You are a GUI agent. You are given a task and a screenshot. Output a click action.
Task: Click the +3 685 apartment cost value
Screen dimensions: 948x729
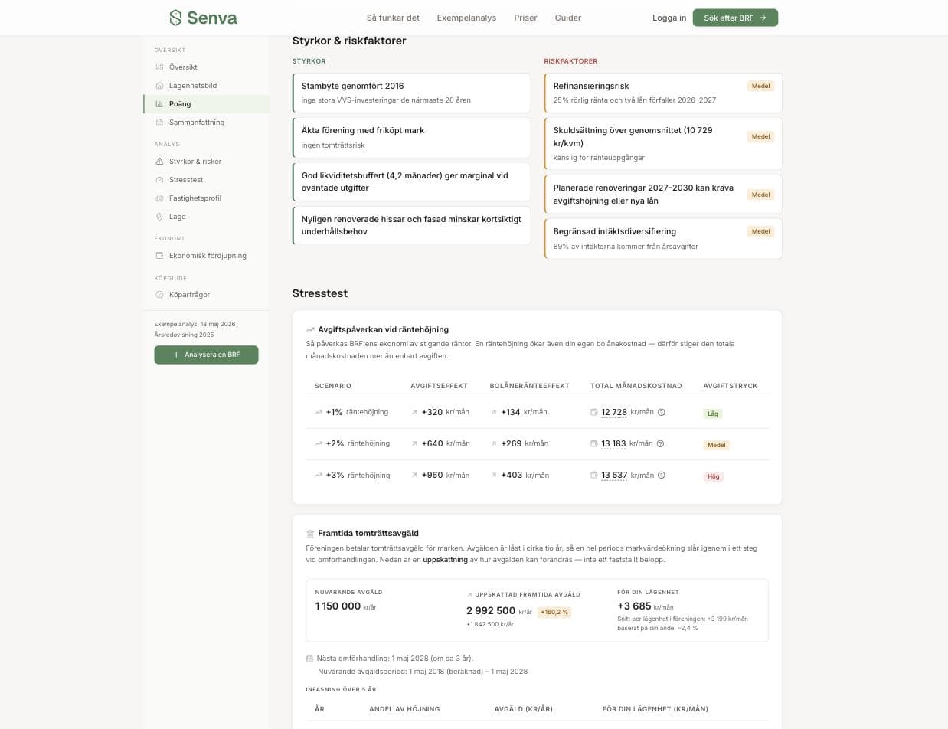coord(634,606)
